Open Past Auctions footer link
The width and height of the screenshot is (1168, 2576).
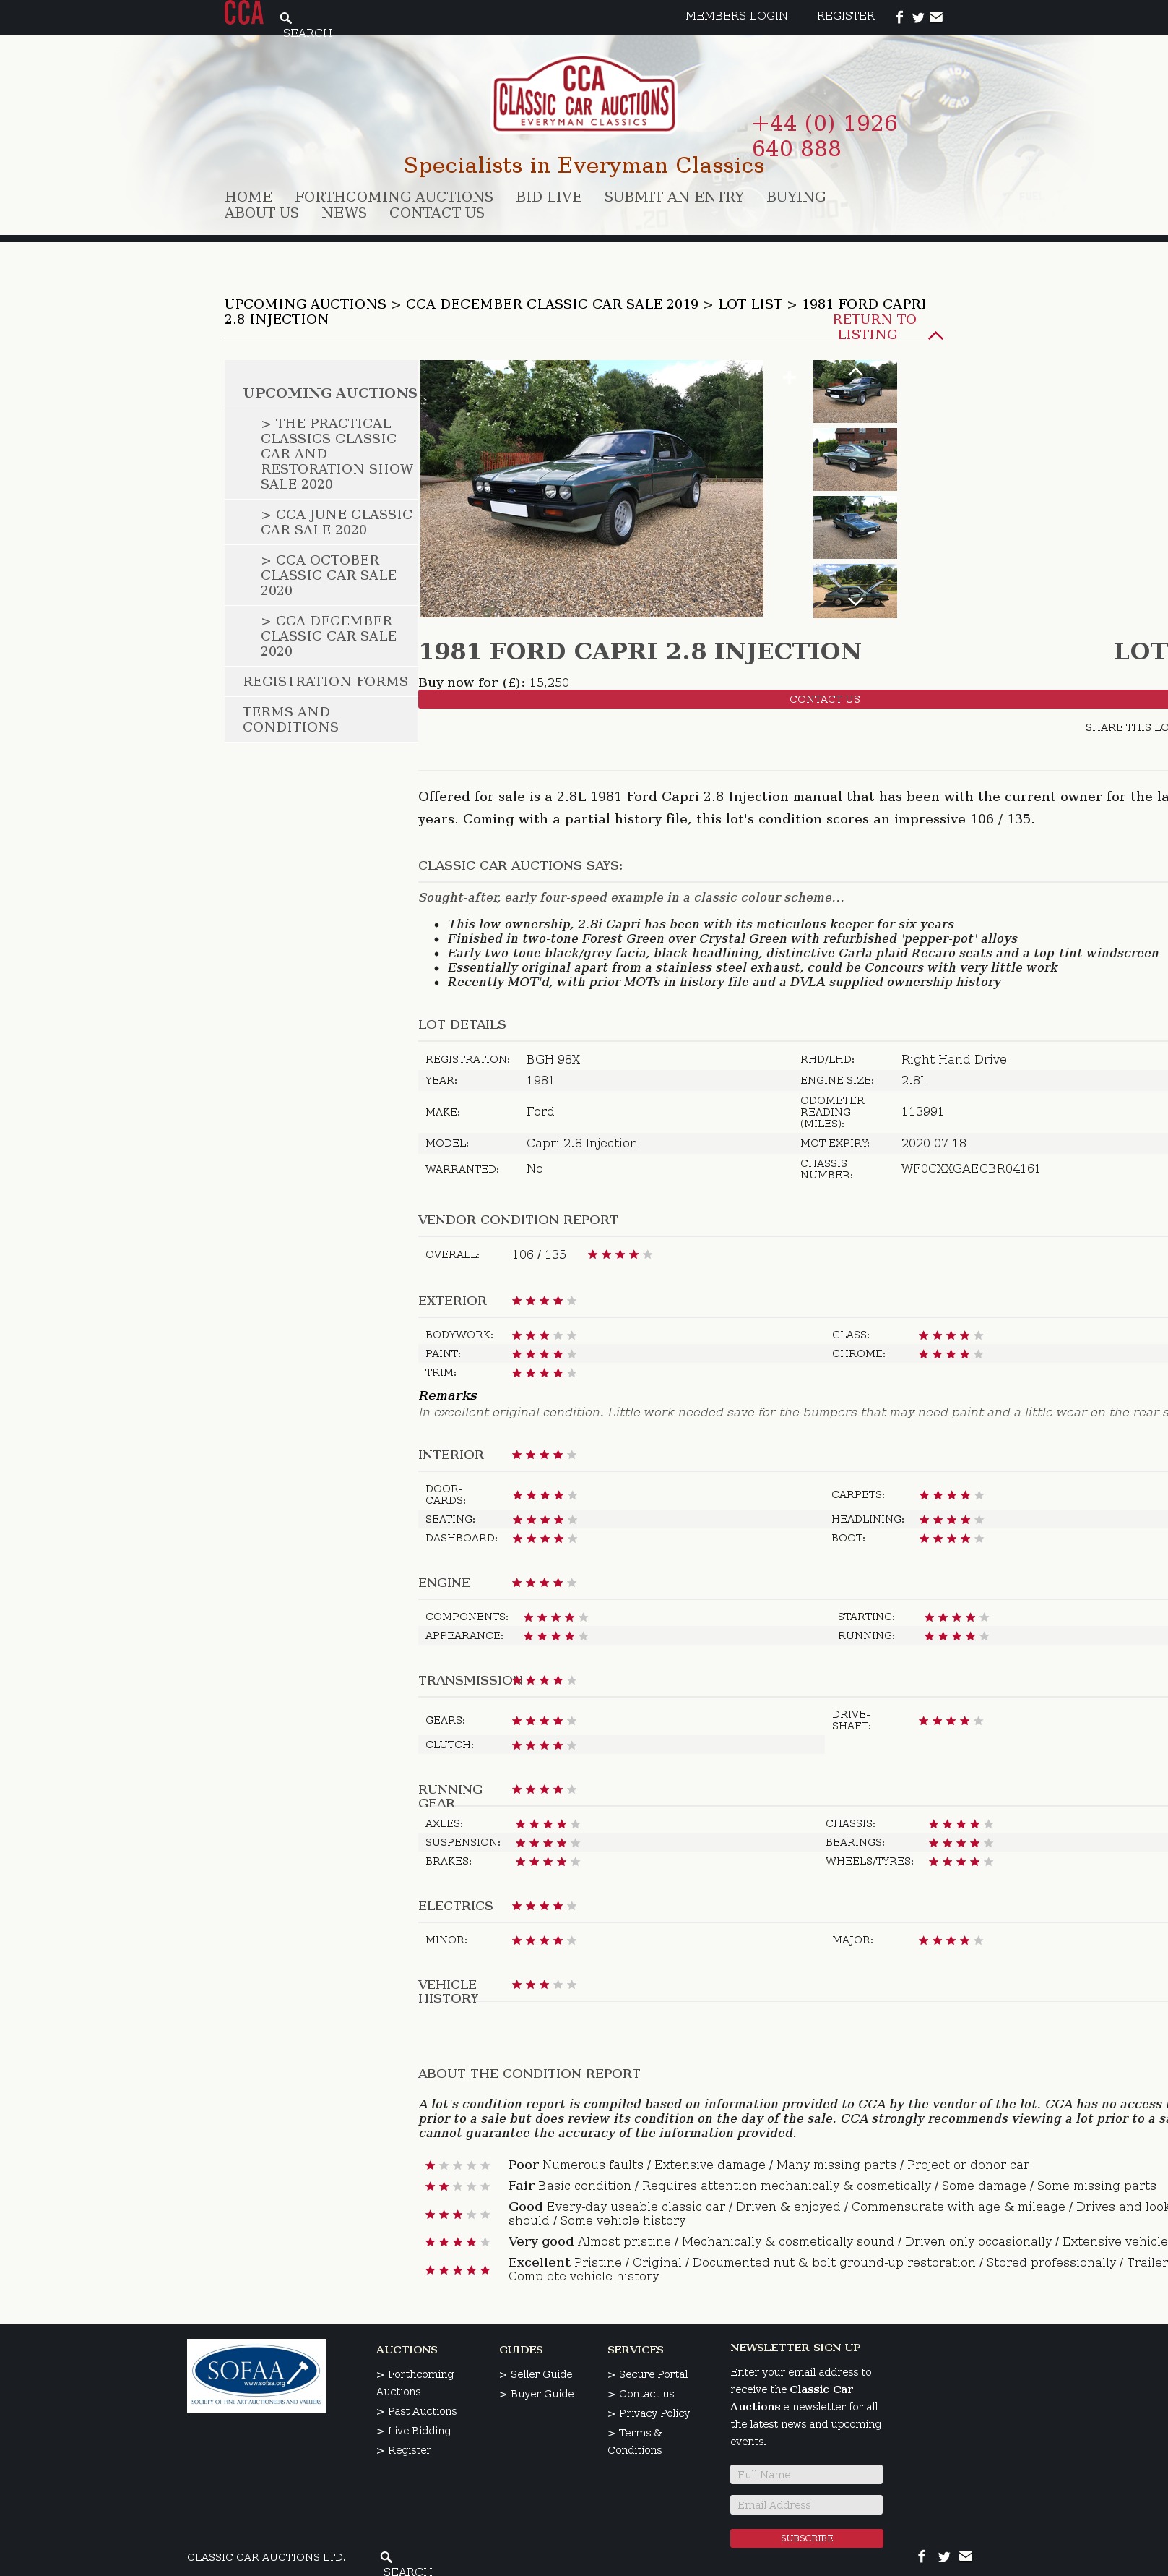point(417,2411)
